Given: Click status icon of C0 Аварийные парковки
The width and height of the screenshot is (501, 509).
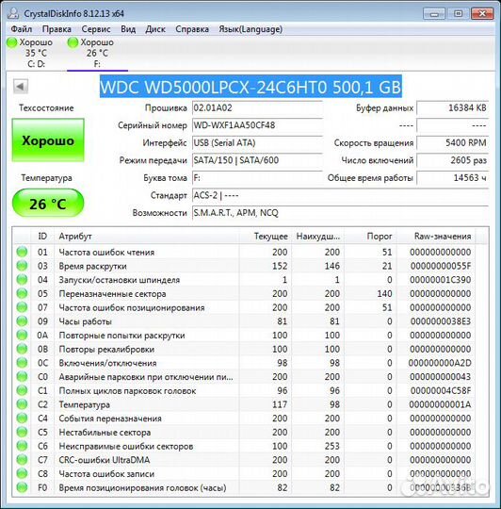Looking at the screenshot, I should (x=22, y=376).
